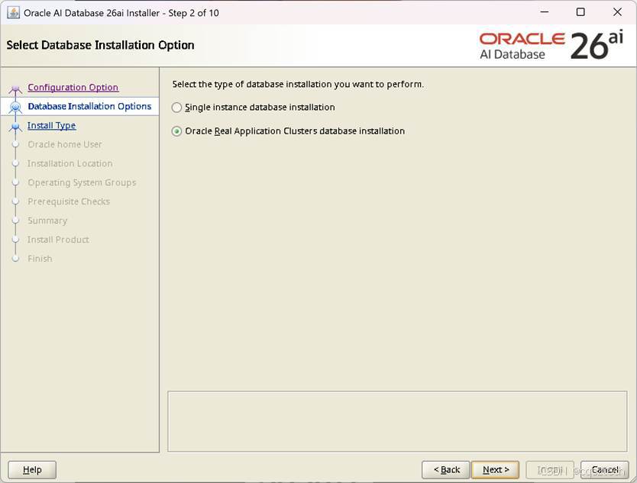This screenshot has height=483, width=637.
Task: Click the Install button
Action: click(x=550, y=469)
